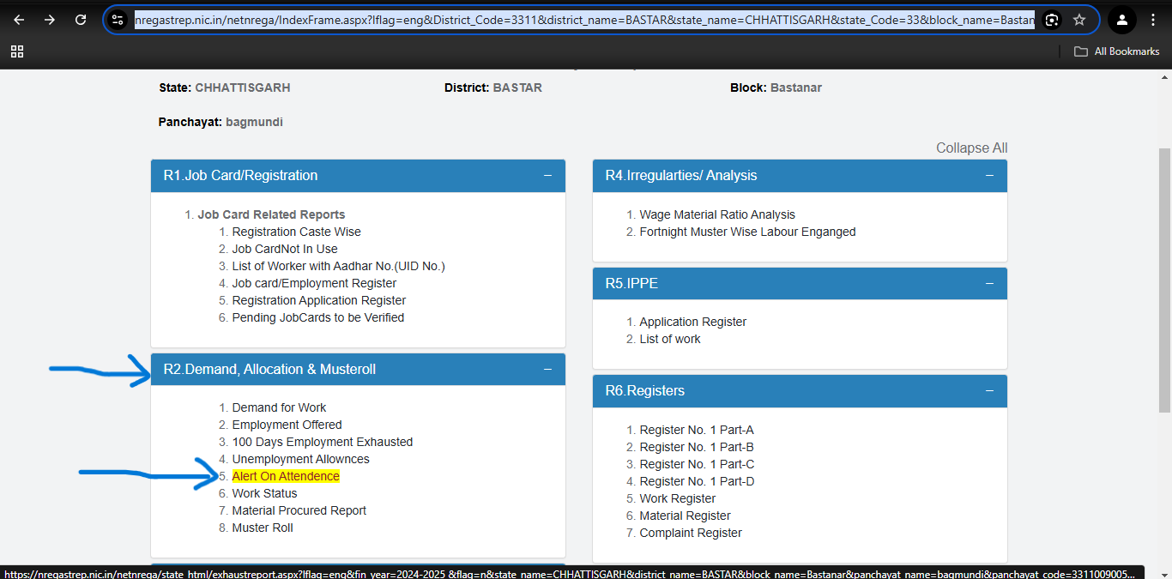Open Register No. 1 Part-A
The width and height of the screenshot is (1172, 579).
tap(697, 430)
